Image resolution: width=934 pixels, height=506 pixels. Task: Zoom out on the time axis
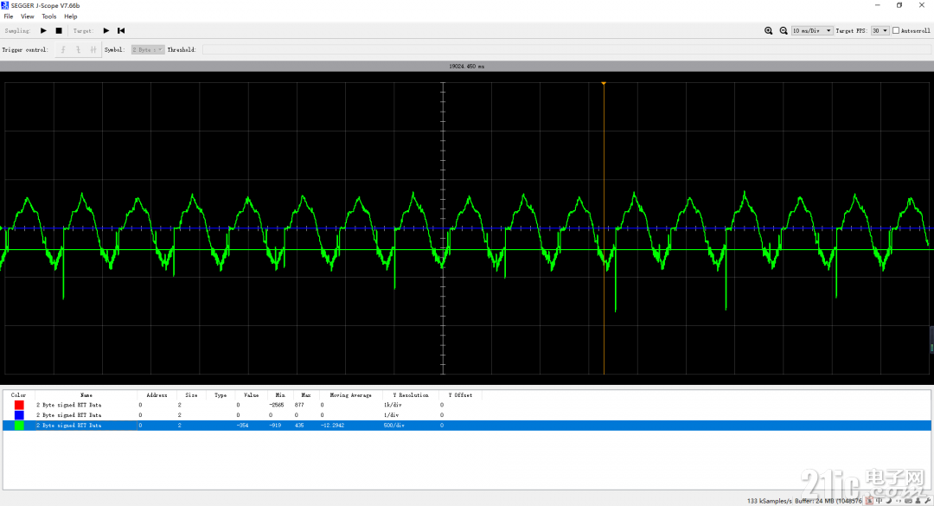click(784, 30)
